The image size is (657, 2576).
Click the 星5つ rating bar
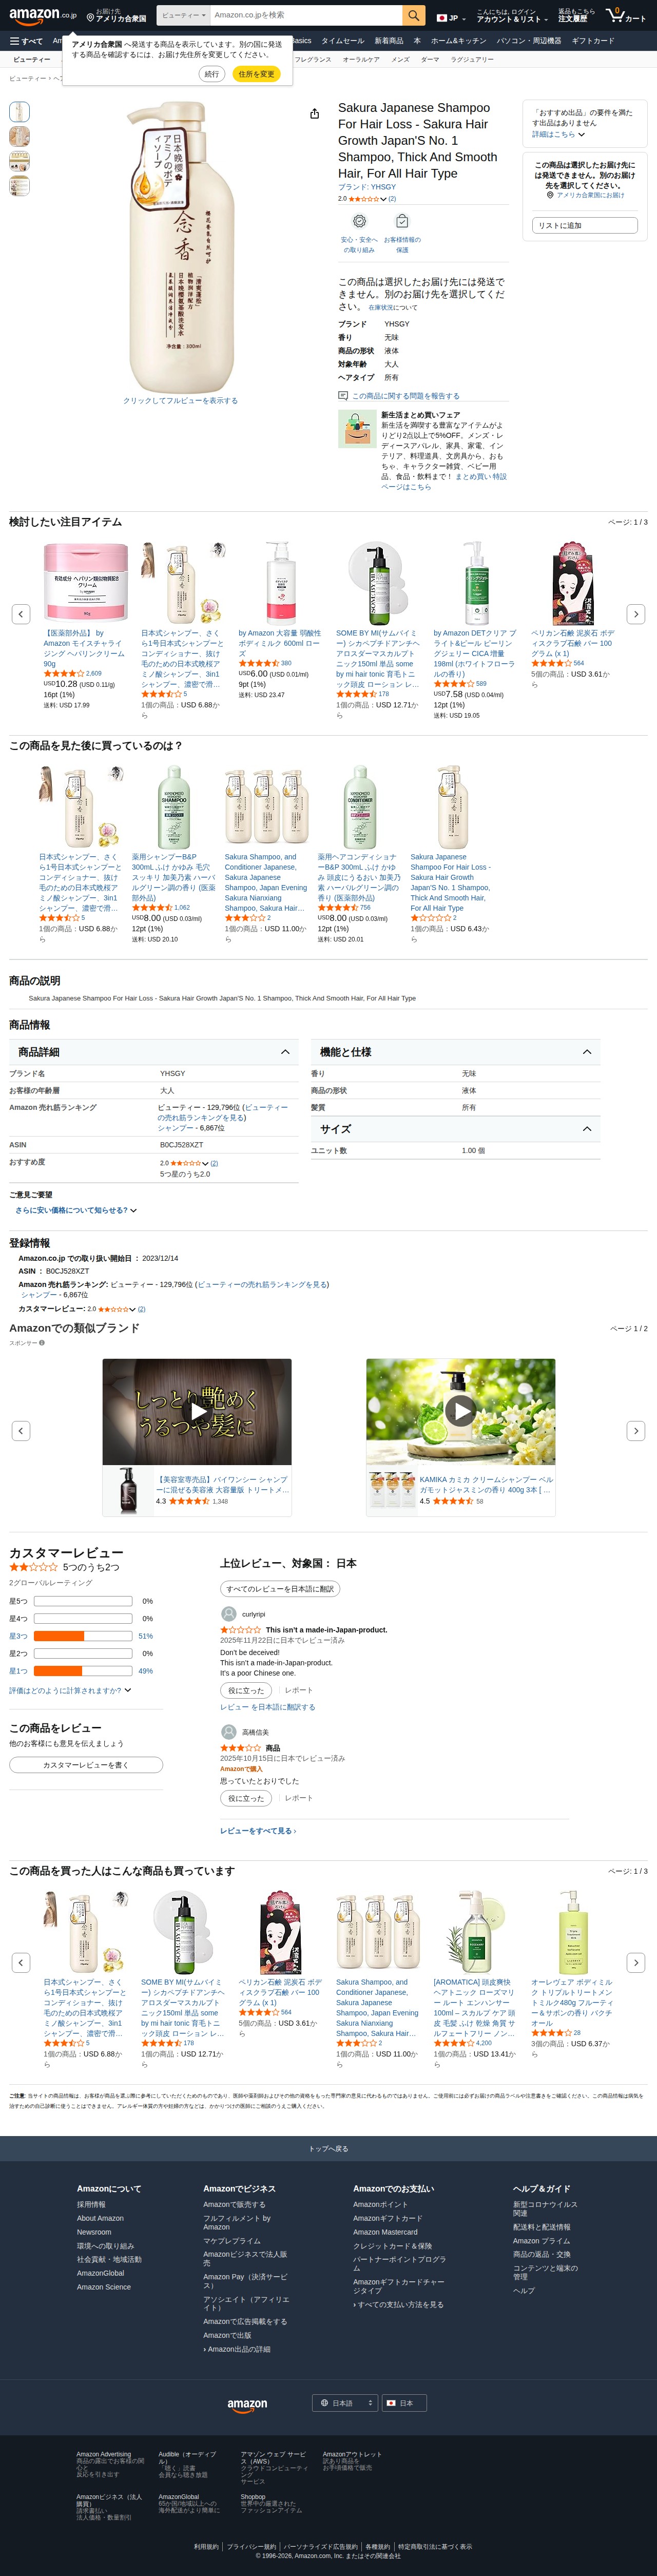pos(83,1601)
